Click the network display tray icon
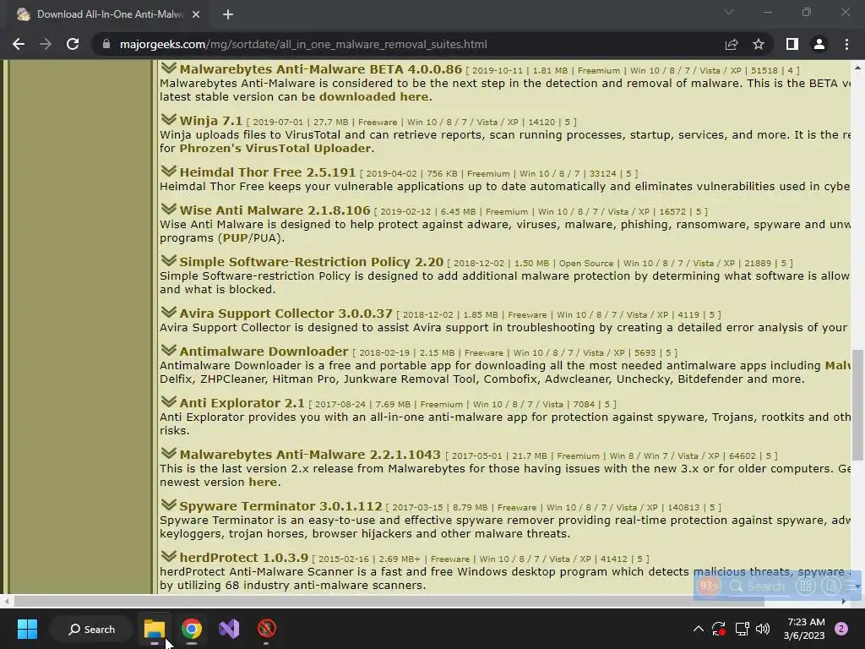865x649 pixels. [742, 629]
